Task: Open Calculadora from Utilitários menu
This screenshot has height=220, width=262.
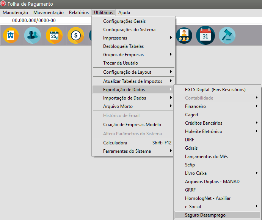Action: pyautogui.click(x=116, y=143)
